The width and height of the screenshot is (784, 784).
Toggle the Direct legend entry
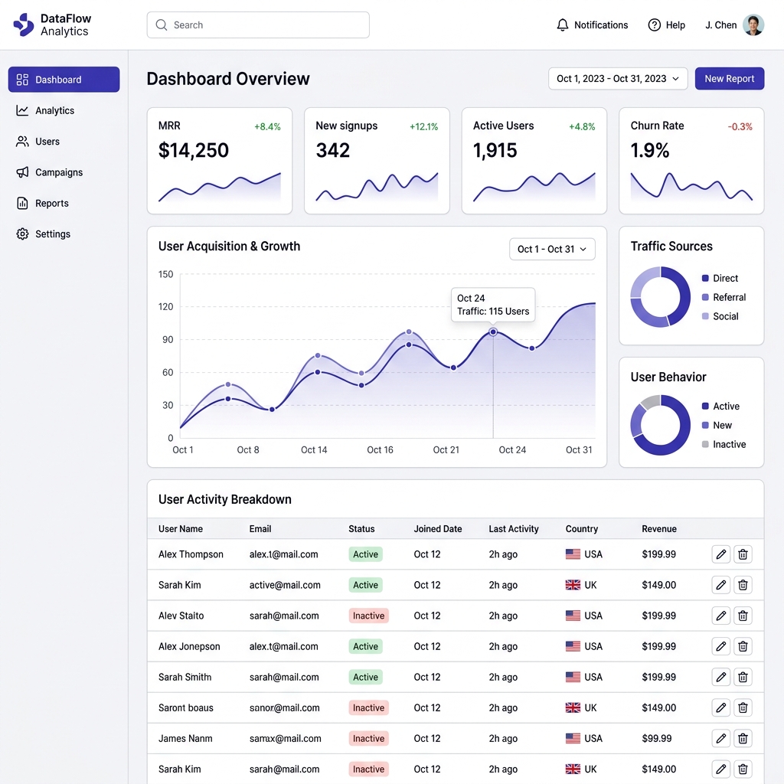coord(720,278)
